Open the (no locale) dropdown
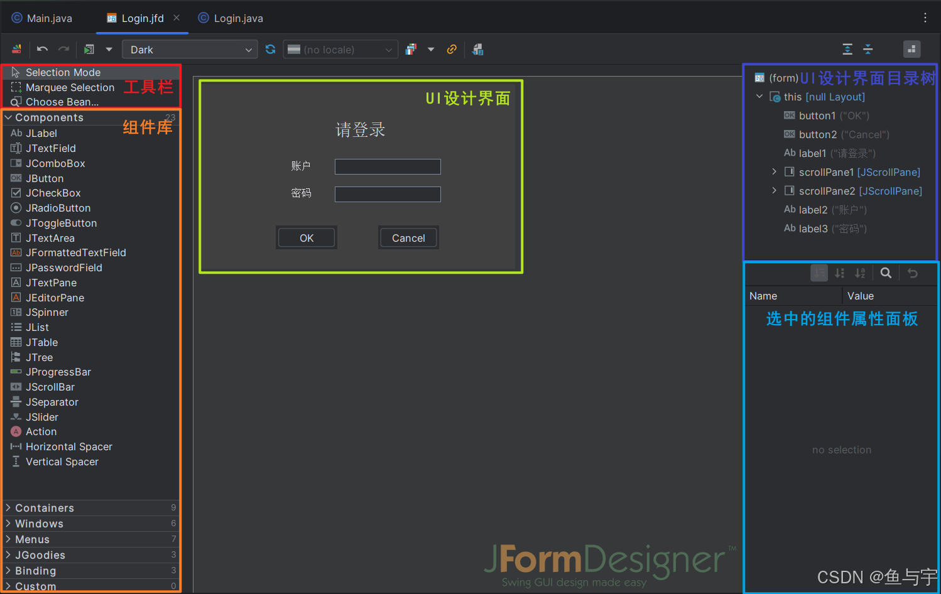The height and width of the screenshot is (594, 941). [x=340, y=49]
